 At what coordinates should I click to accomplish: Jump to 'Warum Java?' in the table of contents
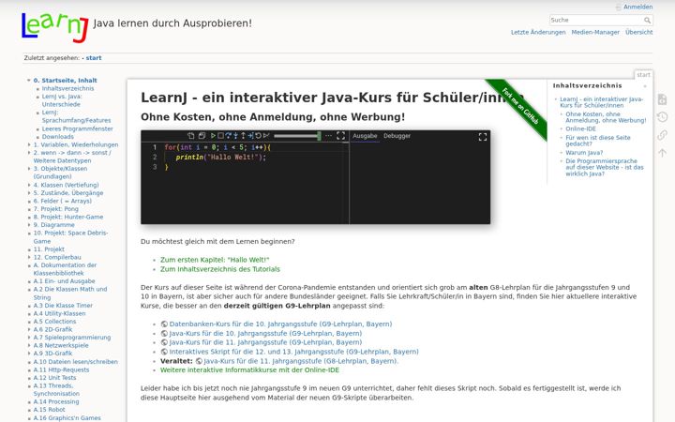(x=584, y=153)
